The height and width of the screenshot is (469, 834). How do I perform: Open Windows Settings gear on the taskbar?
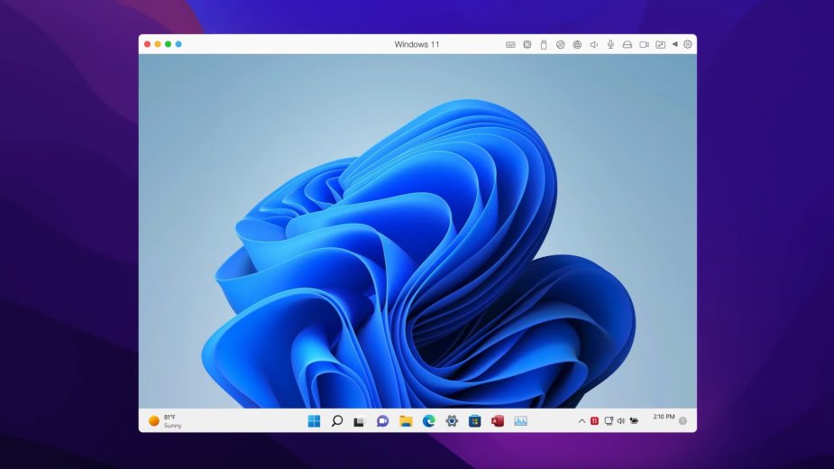(x=452, y=421)
